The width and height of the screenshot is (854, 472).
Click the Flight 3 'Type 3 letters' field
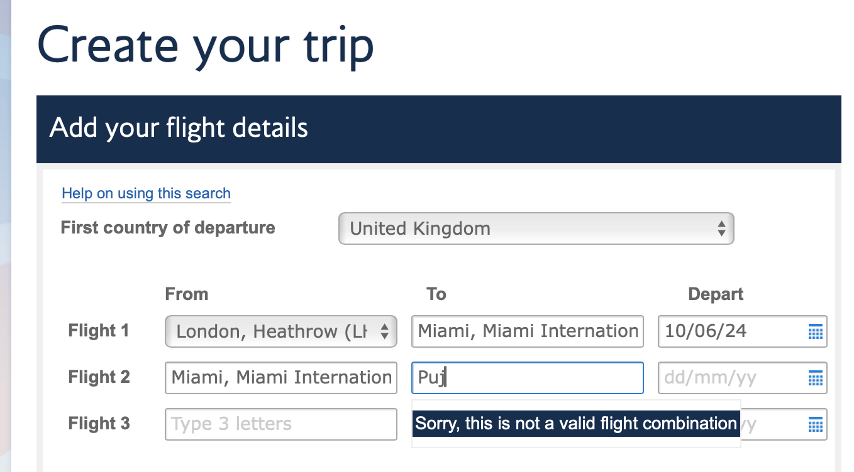tap(280, 424)
